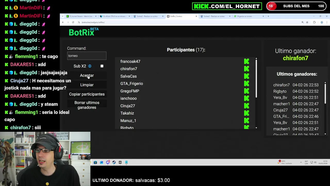Viewport: 330px width, 186px height.
Task: Click the Aceptar button
Action: (x=87, y=75)
